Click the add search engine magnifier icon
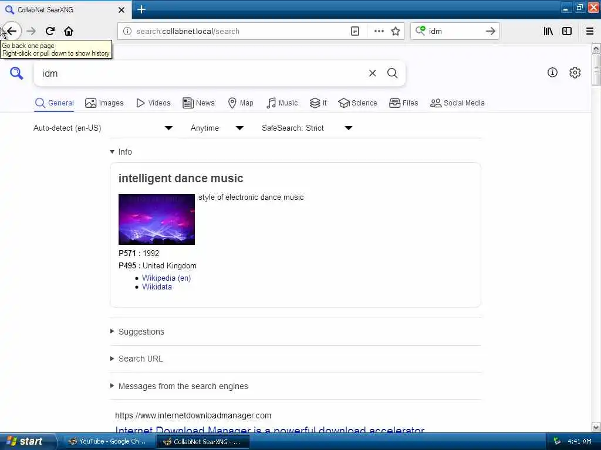Image resolution: width=601 pixels, height=450 pixels. [x=420, y=30]
